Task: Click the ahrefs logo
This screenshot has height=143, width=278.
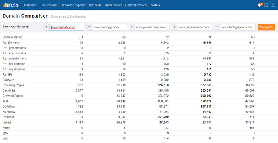Action: 10,5
